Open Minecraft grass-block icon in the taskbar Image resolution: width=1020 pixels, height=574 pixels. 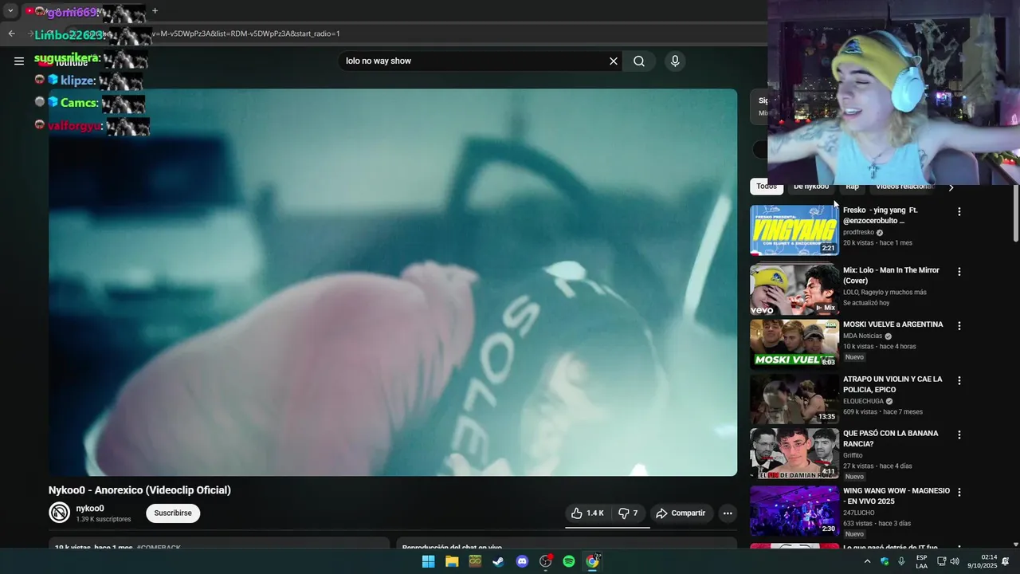475,561
